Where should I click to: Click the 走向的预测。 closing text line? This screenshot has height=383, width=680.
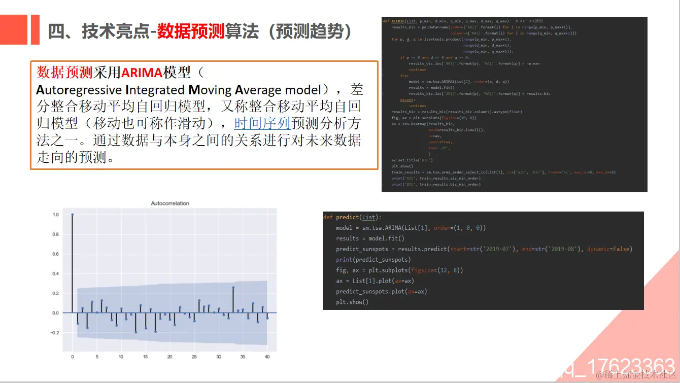79,157
